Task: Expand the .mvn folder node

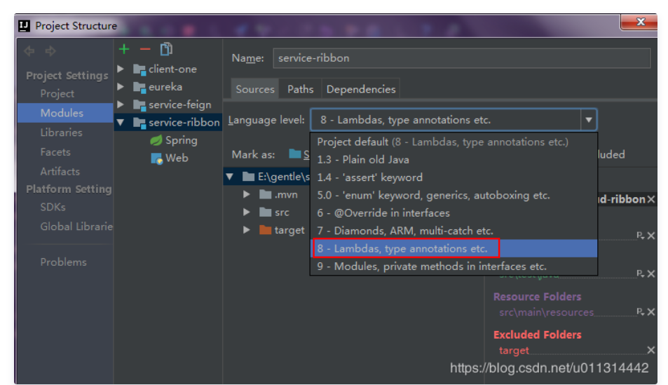Action: tap(246, 194)
